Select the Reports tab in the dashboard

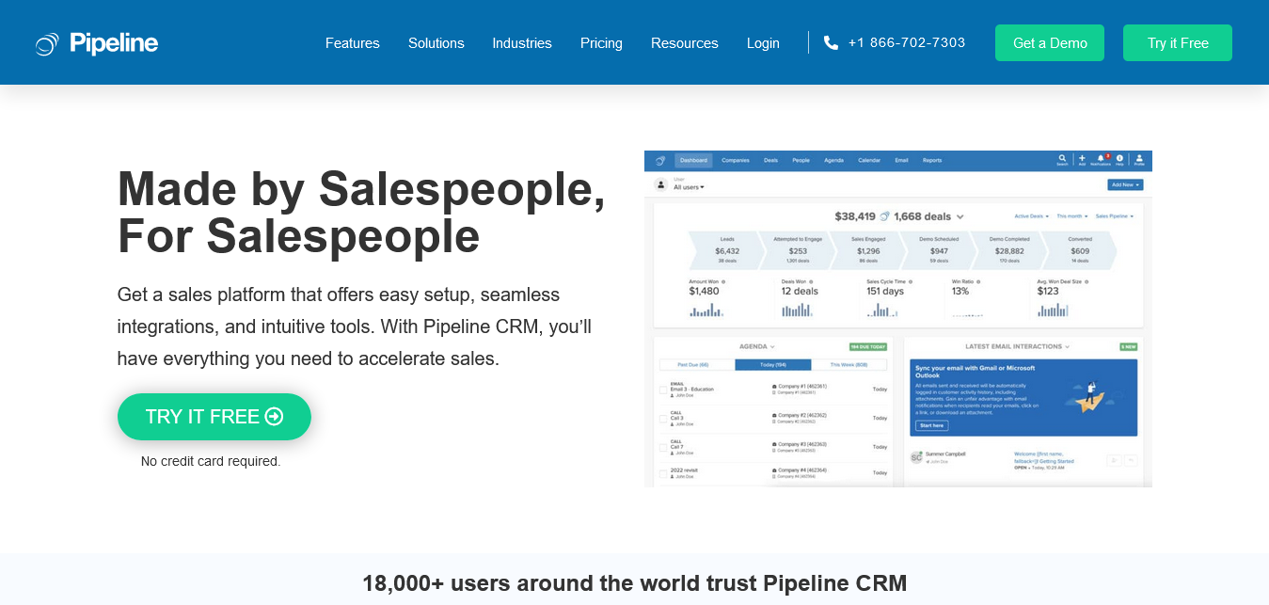932,161
